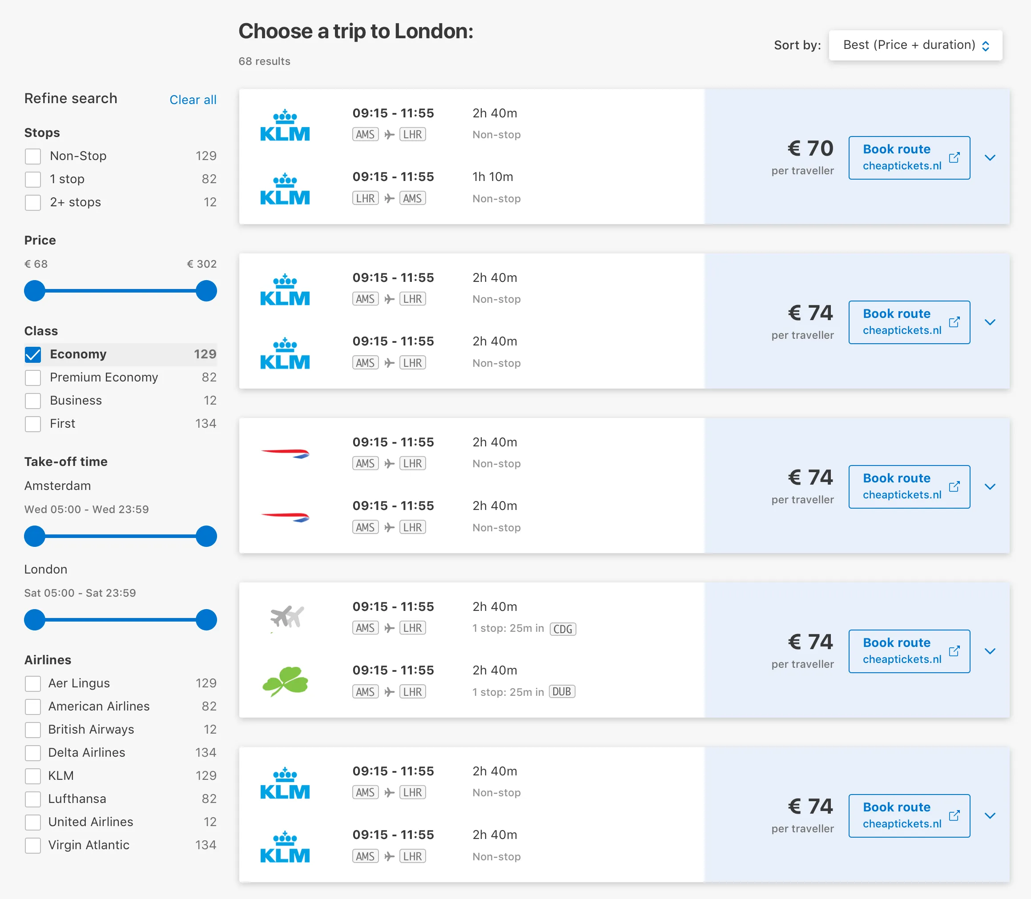Click the '1 stop: 25m in' CDG stop text

click(x=508, y=628)
